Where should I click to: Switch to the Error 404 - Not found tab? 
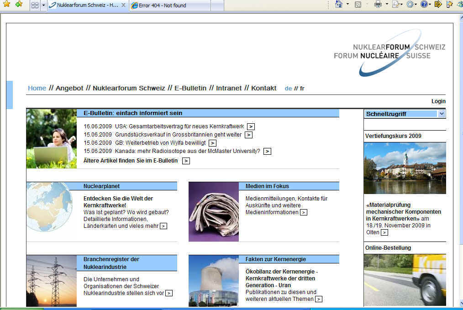pyautogui.click(x=170, y=5)
